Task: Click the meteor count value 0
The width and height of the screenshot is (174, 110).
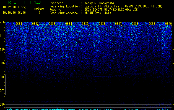Action: click(39, 13)
